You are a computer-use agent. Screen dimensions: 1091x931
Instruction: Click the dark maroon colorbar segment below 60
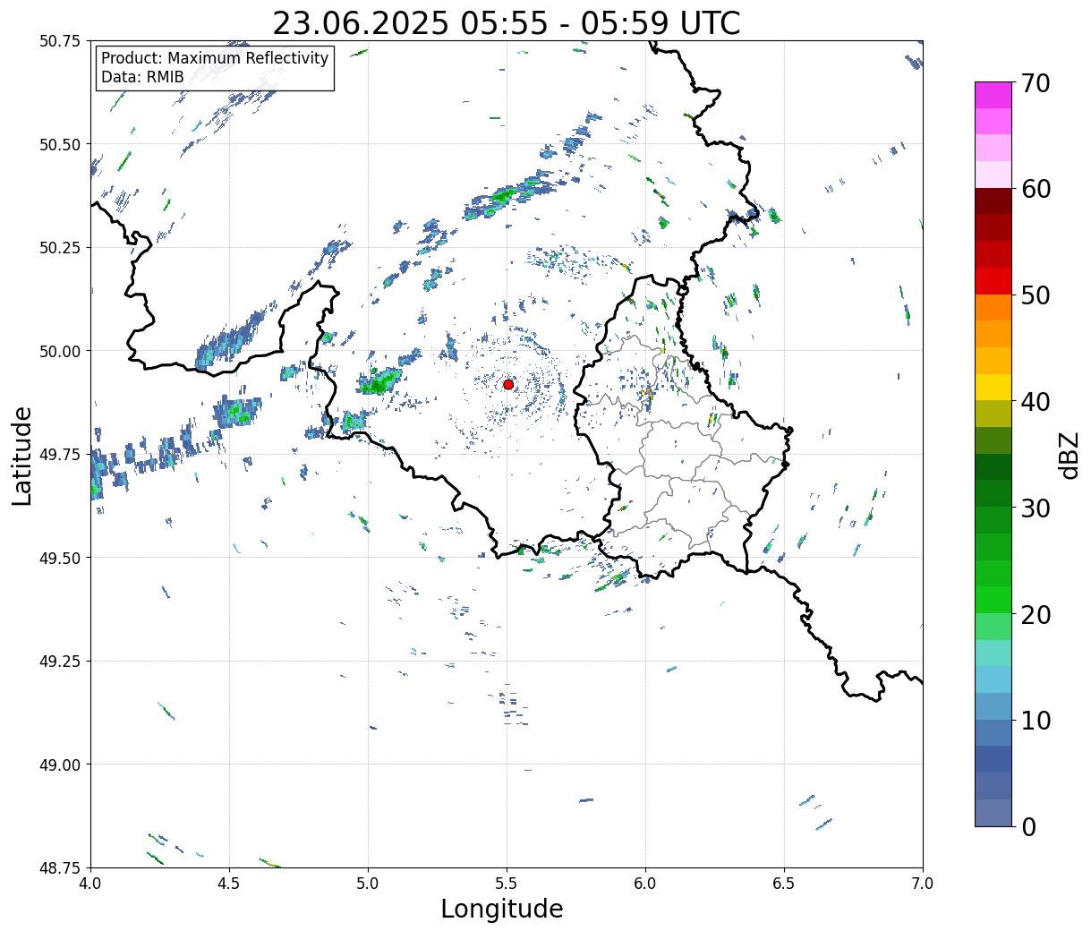(x=993, y=201)
